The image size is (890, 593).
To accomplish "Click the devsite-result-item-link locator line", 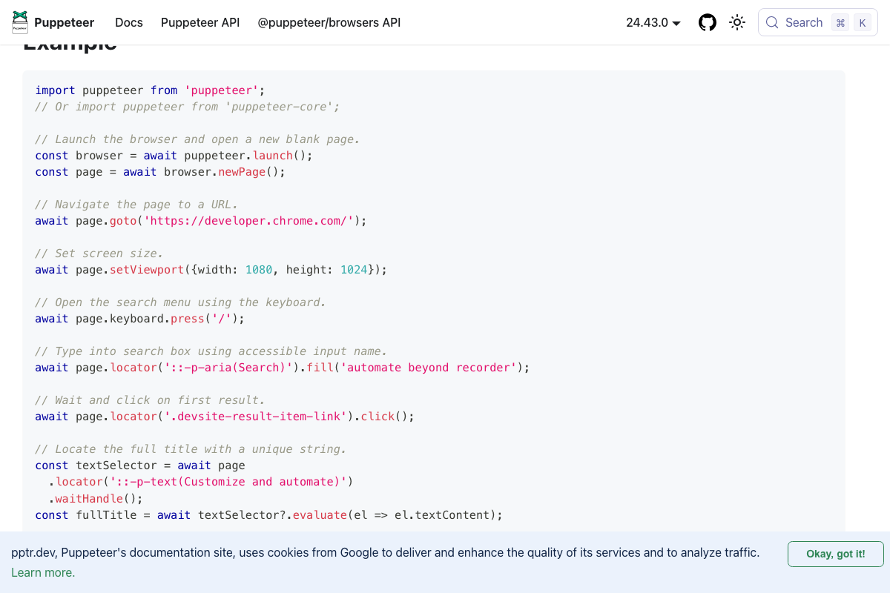I will pyautogui.click(x=225, y=417).
